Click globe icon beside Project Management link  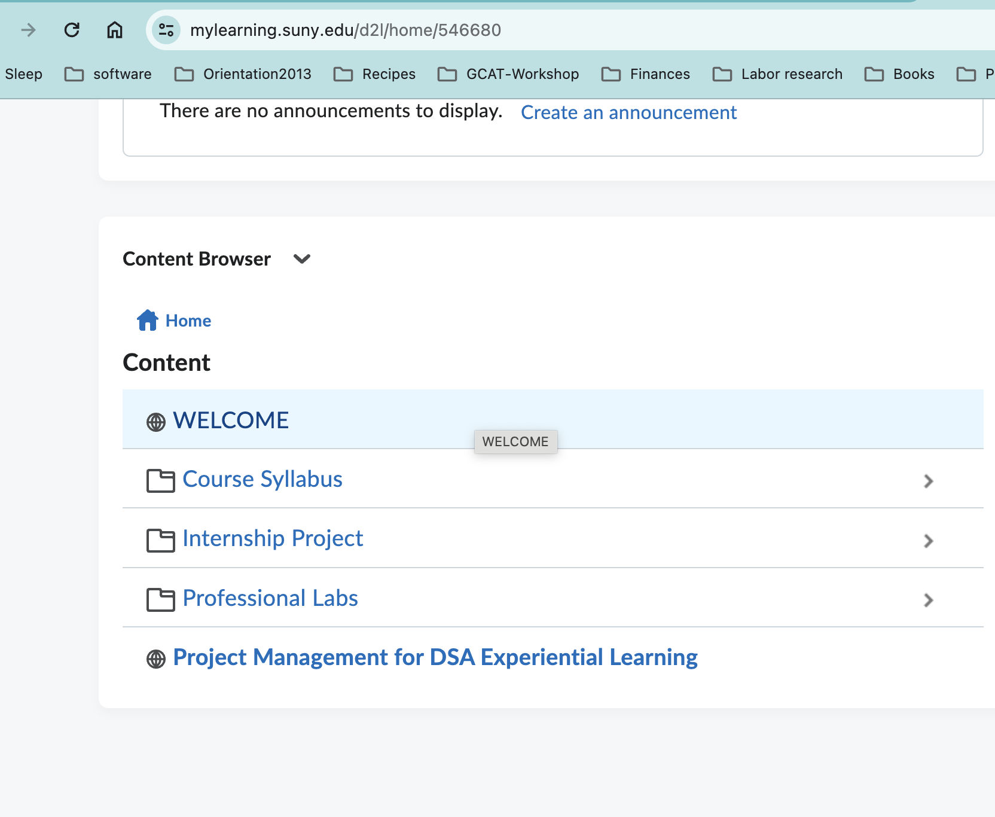pos(156,659)
